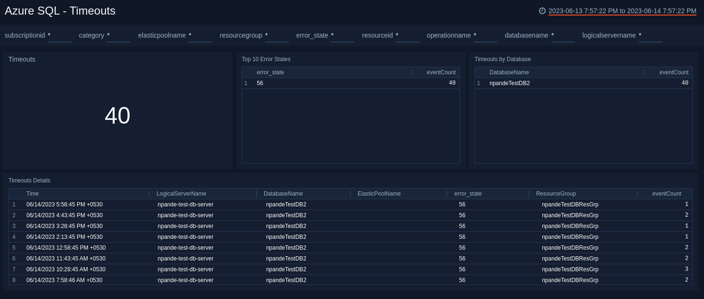Select the 06/14/2023 5:58:45 PM time cell
This screenshot has height=299, width=704.
65,205
